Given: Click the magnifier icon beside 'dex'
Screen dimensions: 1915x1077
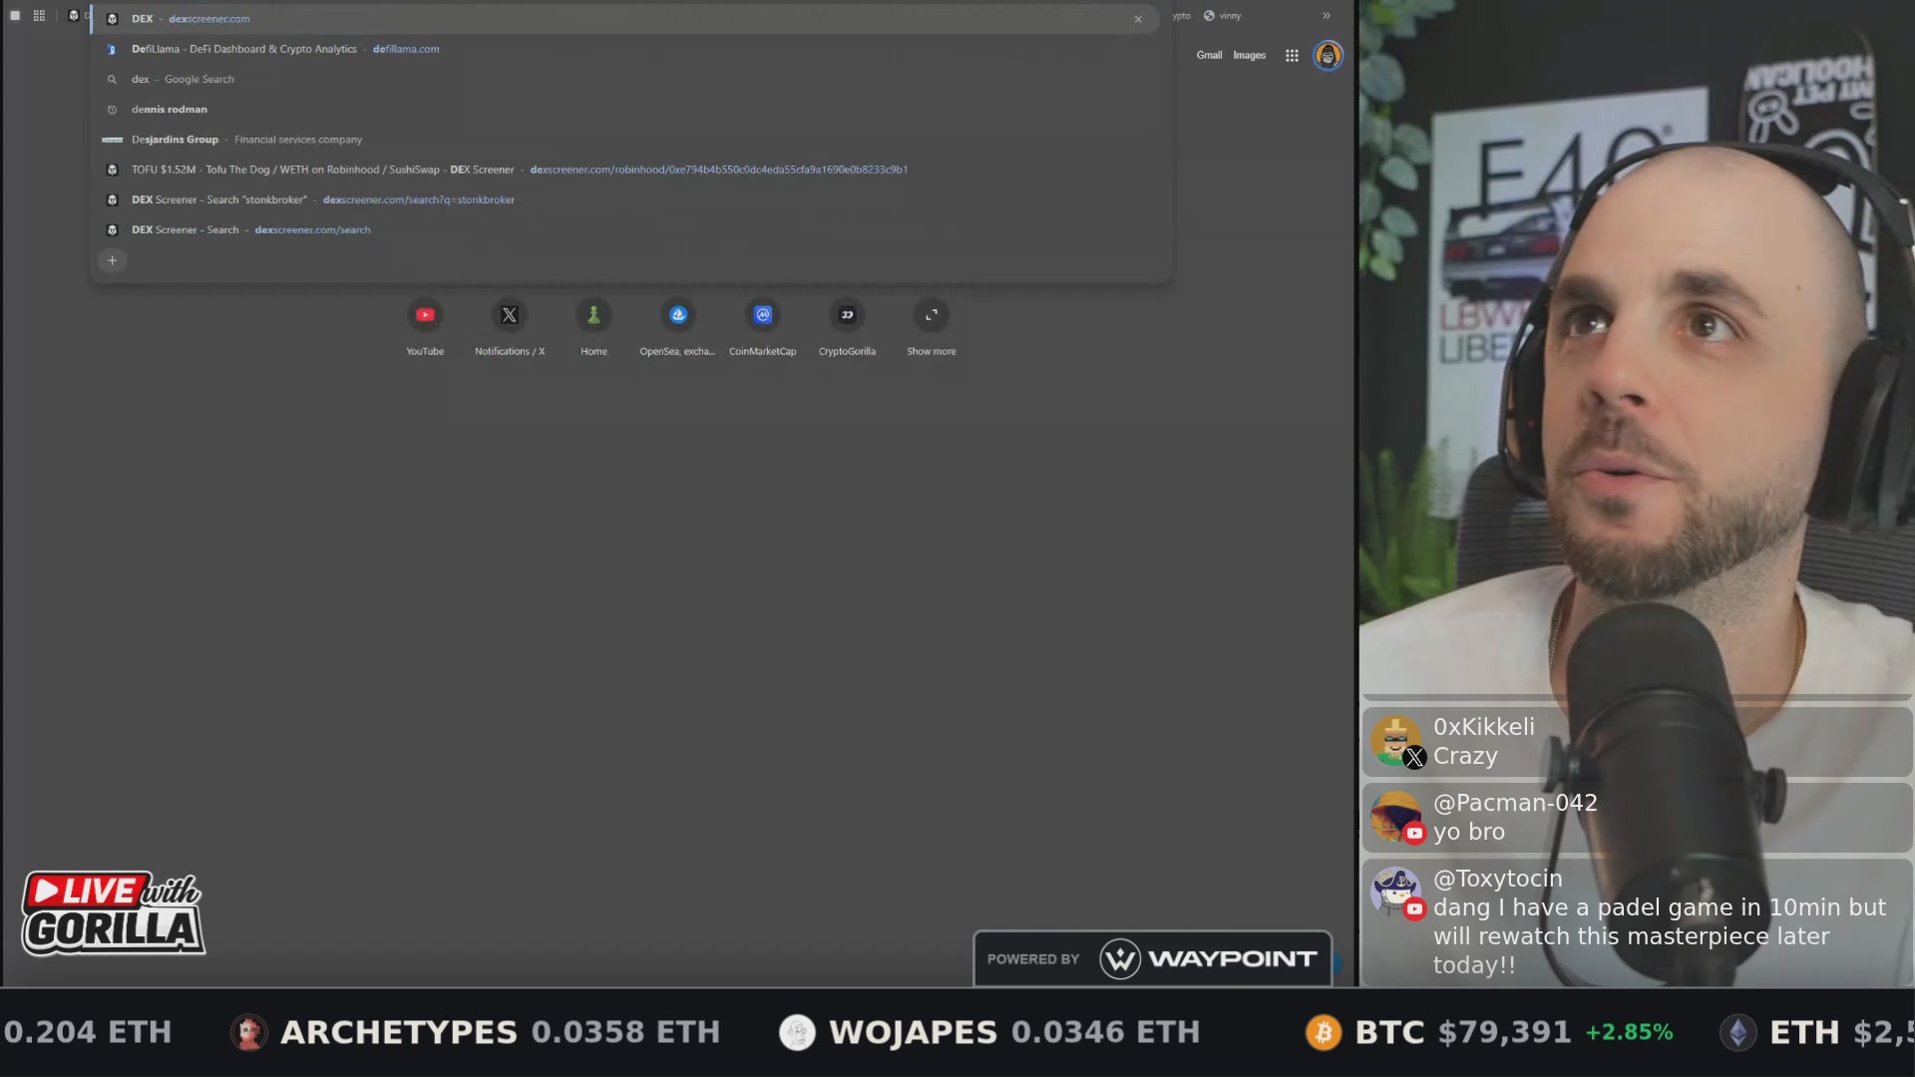Looking at the screenshot, I should (x=112, y=79).
